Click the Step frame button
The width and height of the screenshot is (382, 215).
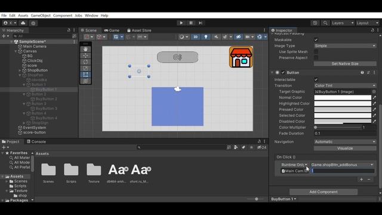coord(201,23)
